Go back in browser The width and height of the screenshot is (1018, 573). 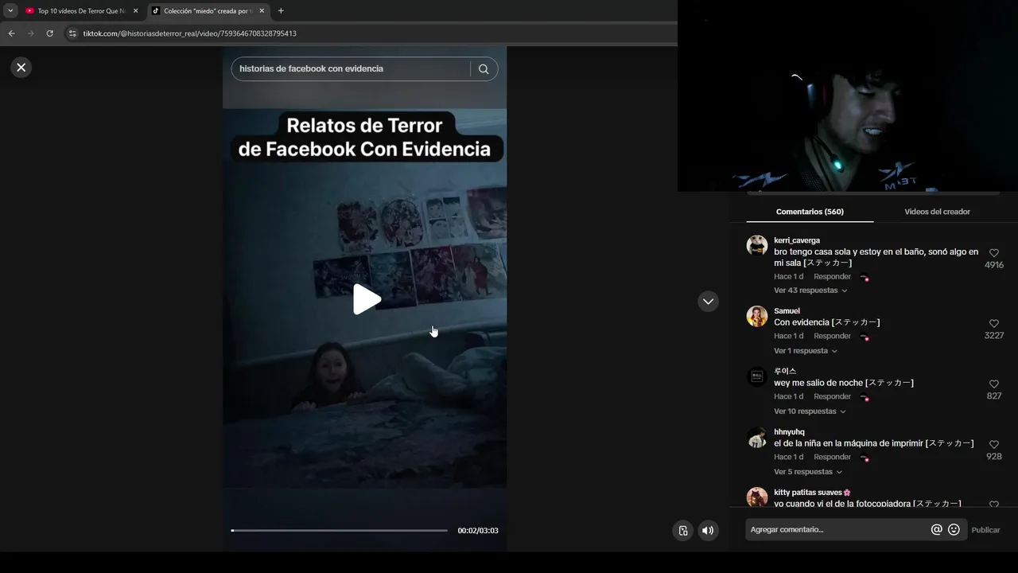click(x=11, y=33)
